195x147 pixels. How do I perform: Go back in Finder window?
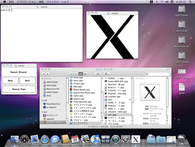pos(43,74)
